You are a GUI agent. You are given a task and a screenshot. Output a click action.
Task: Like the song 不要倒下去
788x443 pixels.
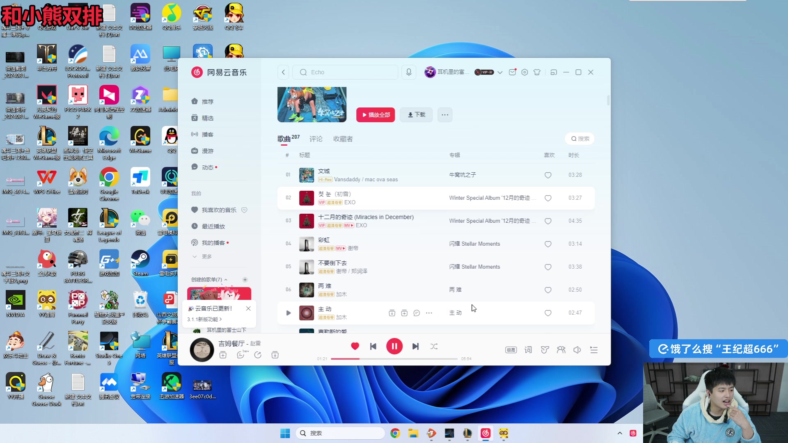click(548, 267)
